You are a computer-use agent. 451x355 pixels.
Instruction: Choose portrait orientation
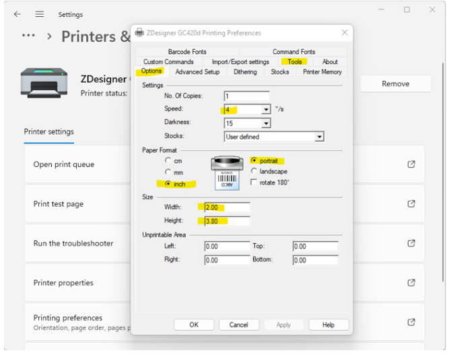point(254,160)
